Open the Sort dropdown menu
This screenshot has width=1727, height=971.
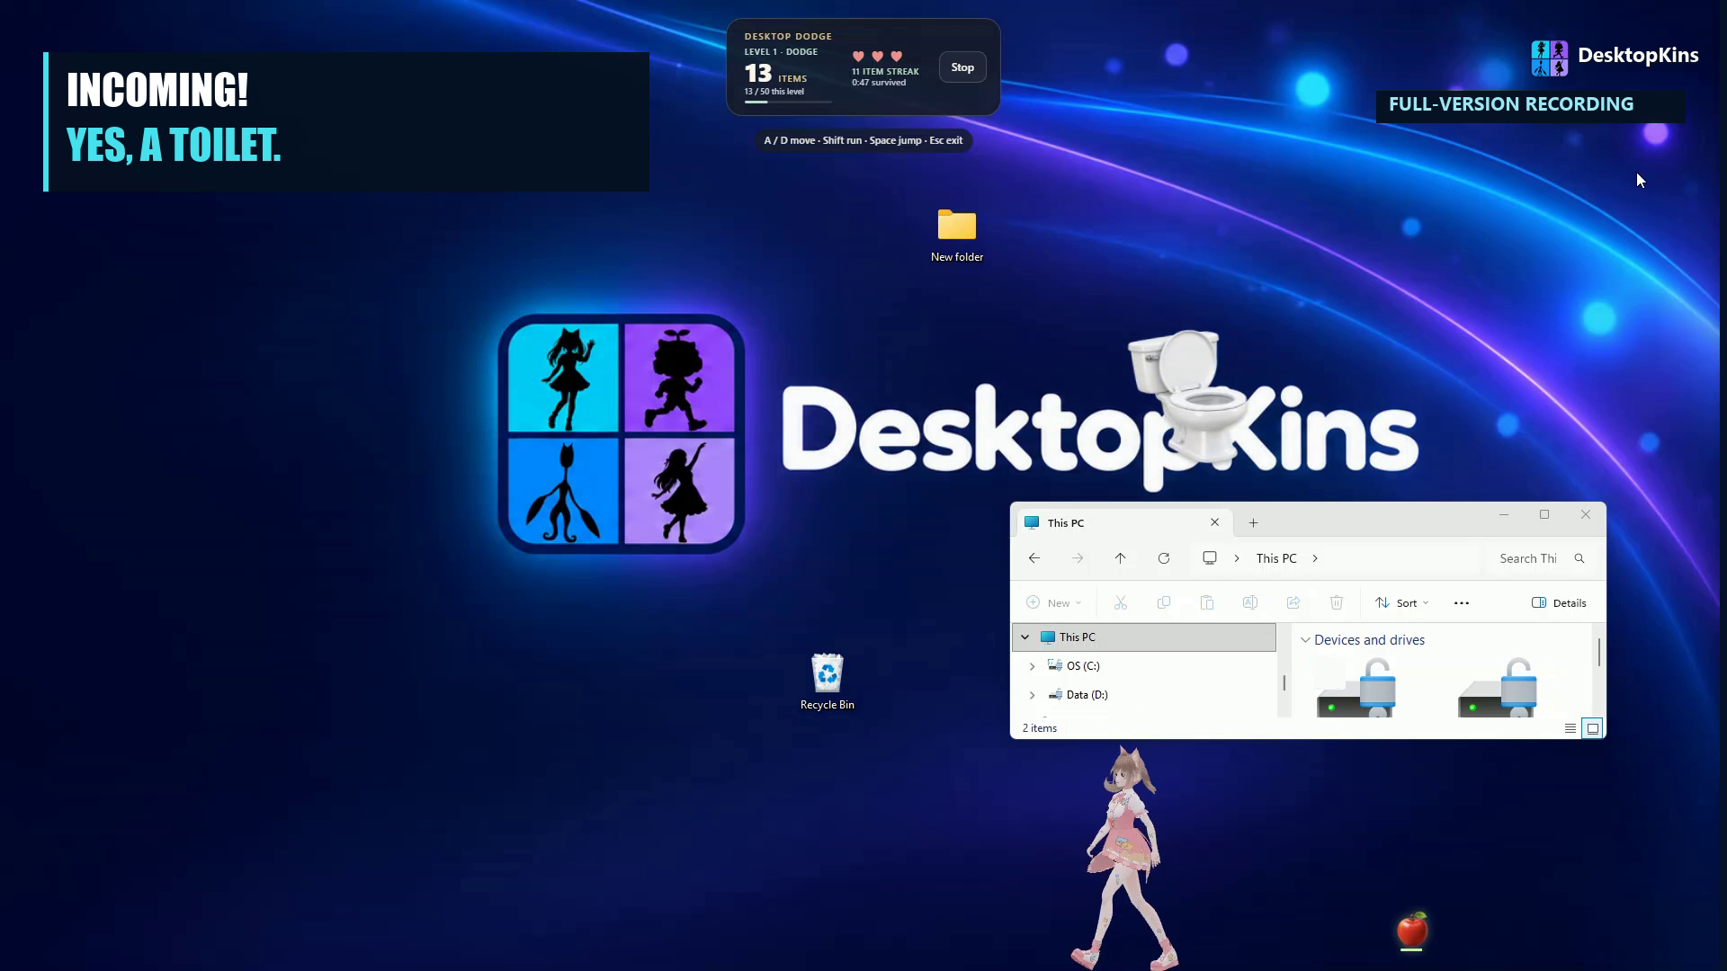pyautogui.click(x=1402, y=603)
